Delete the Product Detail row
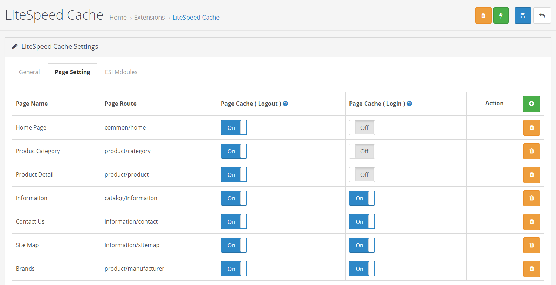The image size is (556, 285). (x=531, y=175)
